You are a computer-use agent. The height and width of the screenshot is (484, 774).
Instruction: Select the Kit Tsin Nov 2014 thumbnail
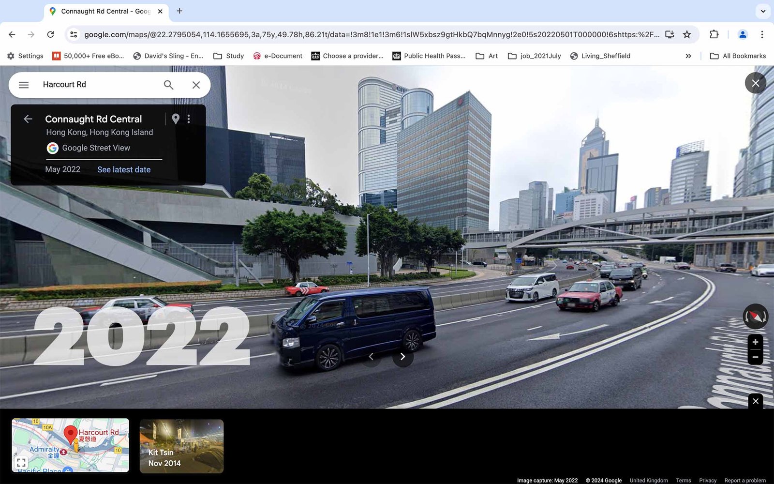(181, 446)
